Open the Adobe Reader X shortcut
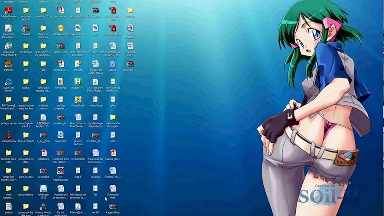 (8, 10)
